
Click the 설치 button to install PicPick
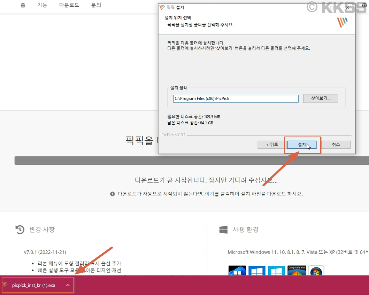pos(302,145)
